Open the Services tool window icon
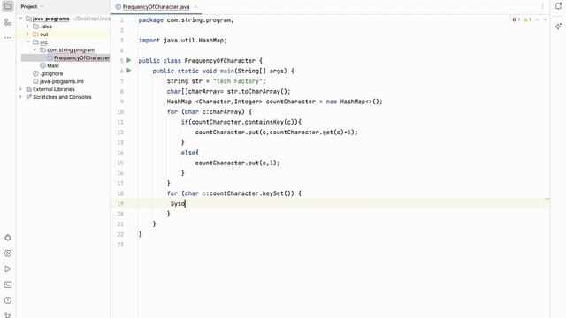The height and width of the screenshot is (318, 566). point(8,254)
